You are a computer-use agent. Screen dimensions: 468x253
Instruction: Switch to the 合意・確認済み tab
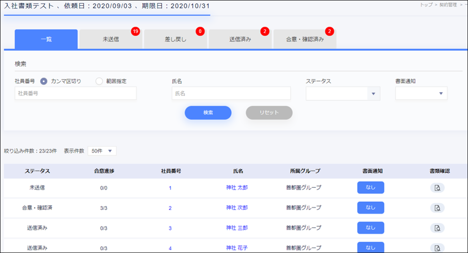click(305, 39)
